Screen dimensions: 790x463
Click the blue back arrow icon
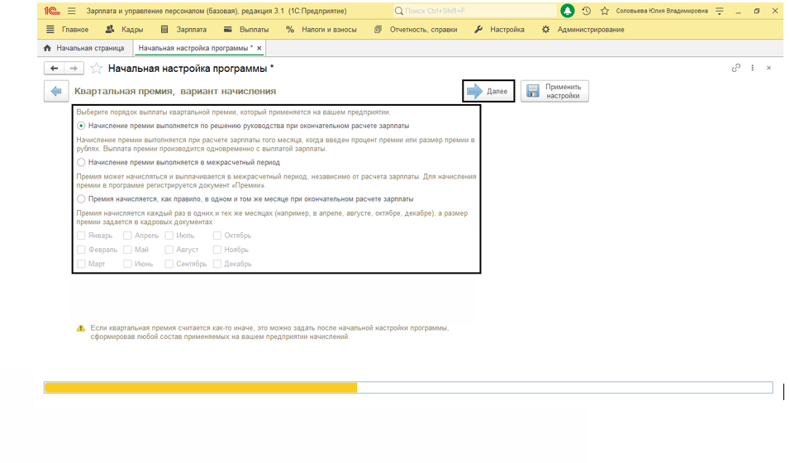tap(55, 91)
